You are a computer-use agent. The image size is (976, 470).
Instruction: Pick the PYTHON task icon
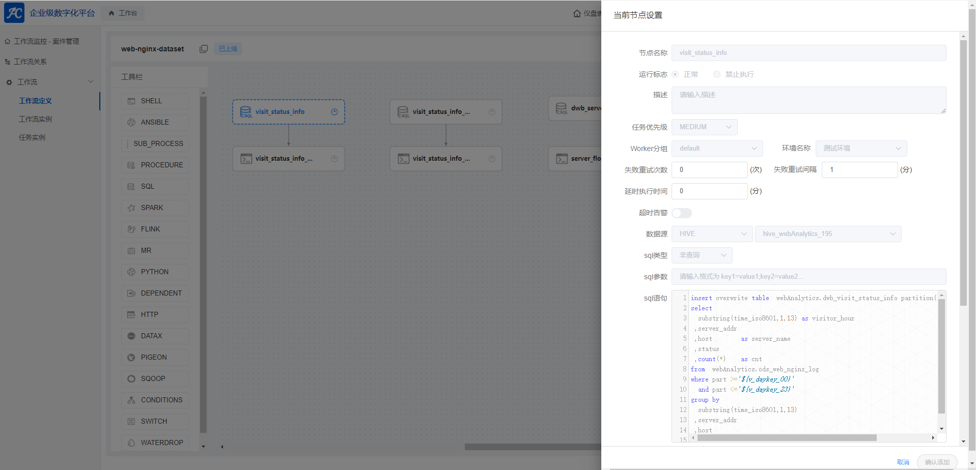coord(131,272)
